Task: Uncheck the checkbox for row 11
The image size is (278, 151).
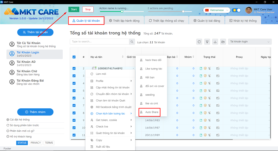Action: click(74, 135)
